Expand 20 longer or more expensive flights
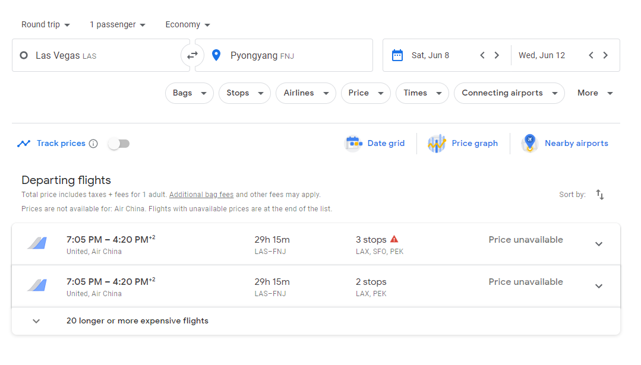The width and height of the screenshot is (641, 365). tap(316, 321)
